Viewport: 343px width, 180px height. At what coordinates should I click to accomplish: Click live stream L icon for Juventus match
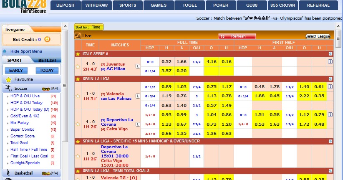(x=138, y=66)
